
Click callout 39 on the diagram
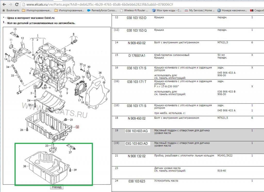click(75, 170)
